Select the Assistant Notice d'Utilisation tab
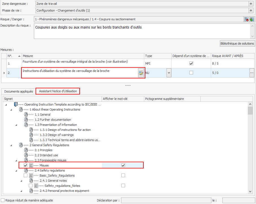 coord(58,91)
